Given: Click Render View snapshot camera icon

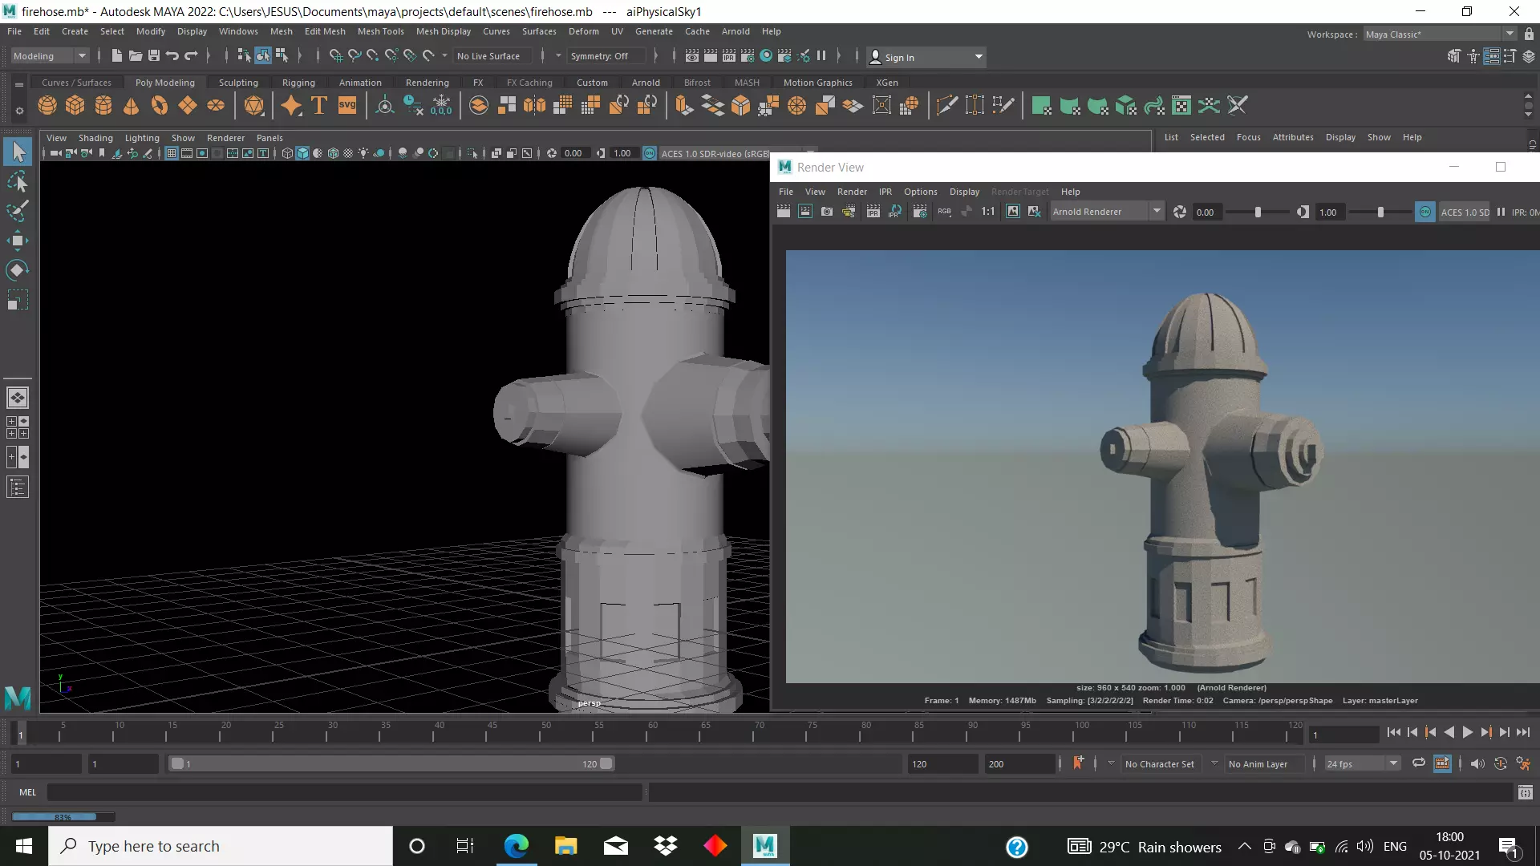Looking at the screenshot, I should tap(827, 212).
